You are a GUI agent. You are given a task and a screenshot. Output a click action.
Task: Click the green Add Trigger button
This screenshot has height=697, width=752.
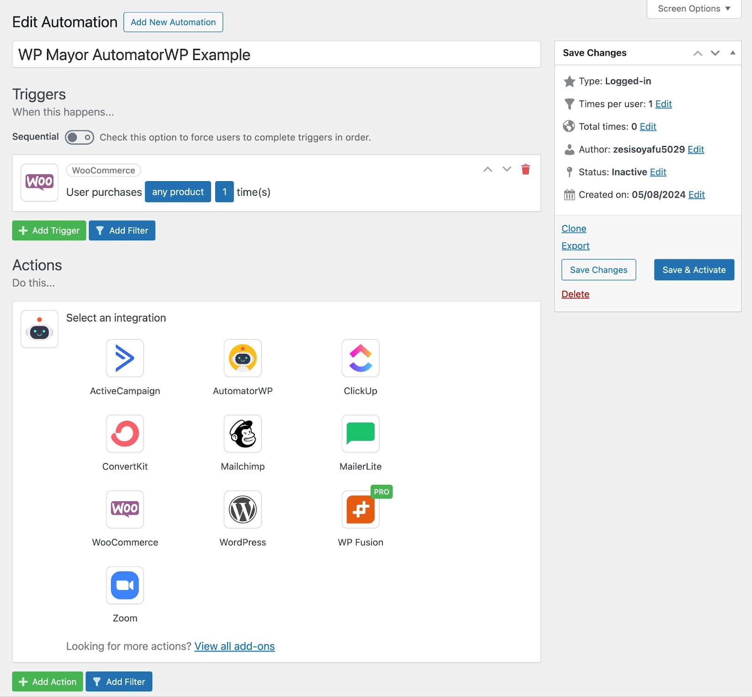(x=49, y=230)
